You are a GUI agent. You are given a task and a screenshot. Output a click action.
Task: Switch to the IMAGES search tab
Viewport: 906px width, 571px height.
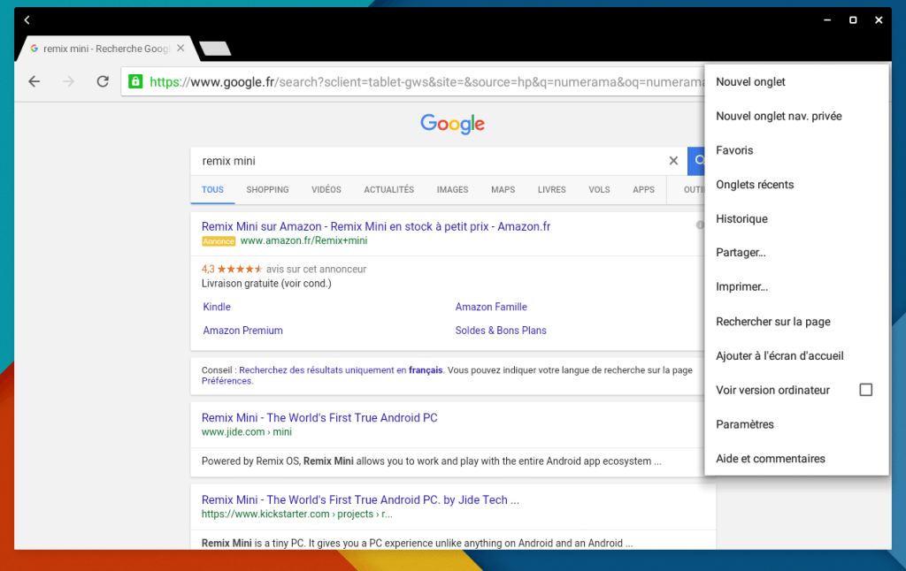452,189
